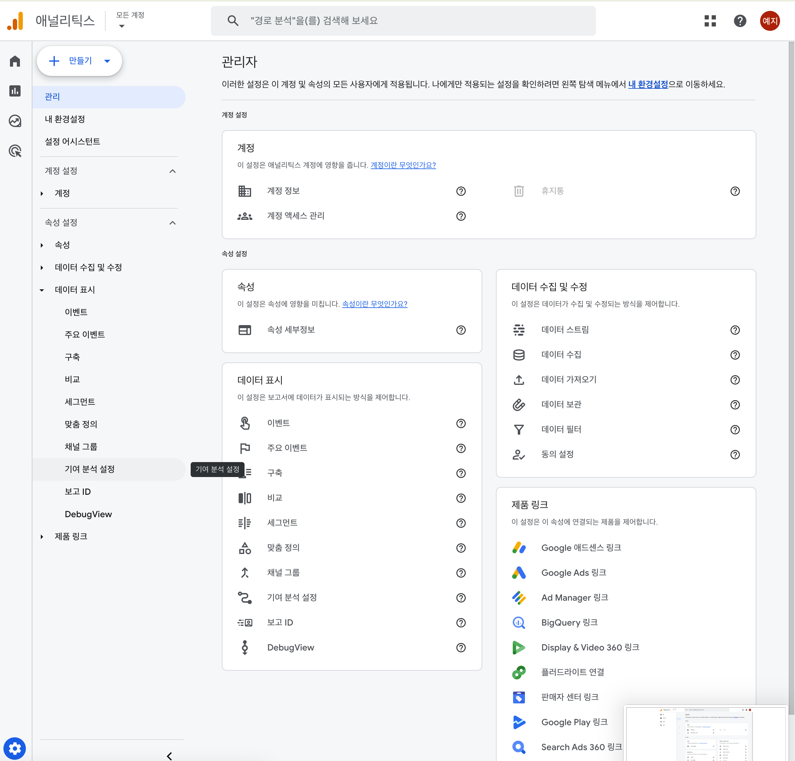Click the search field at the top
Screen dimensions: 795x761
(403, 21)
